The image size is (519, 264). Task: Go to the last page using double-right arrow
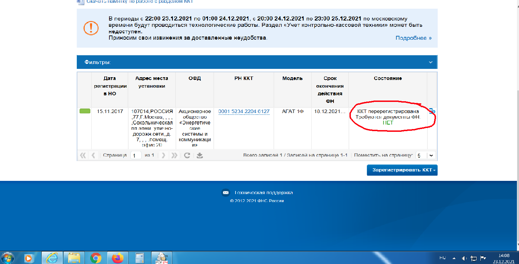(x=174, y=155)
